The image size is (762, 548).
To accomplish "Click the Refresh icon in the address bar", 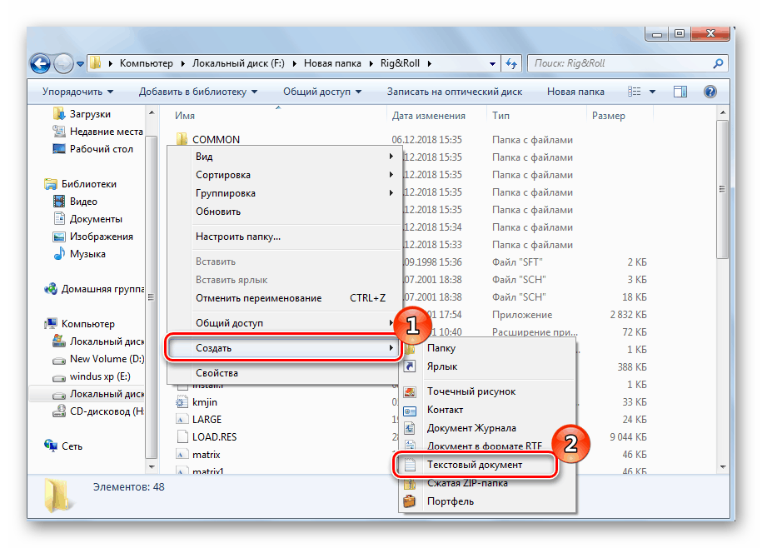I will (510, 63).
